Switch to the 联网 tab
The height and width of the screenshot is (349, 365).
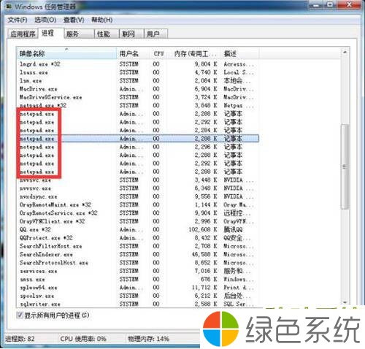131,34
